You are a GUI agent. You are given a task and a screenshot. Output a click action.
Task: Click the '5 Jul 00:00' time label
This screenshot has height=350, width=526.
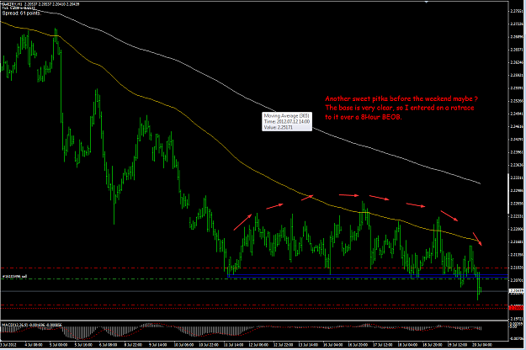click(58, 345)
